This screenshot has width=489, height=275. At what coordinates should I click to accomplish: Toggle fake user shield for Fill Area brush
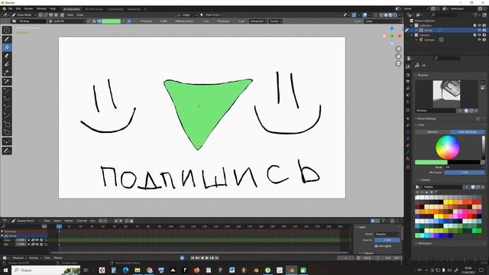(466, 111)
